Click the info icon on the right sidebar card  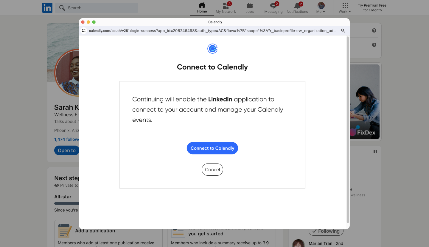(x=375, y=152)
